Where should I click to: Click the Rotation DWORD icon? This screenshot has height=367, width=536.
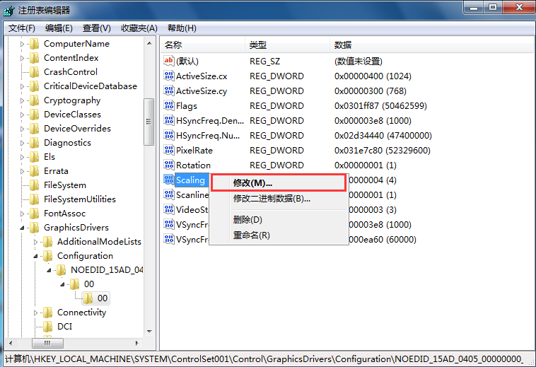pos(169,165)
